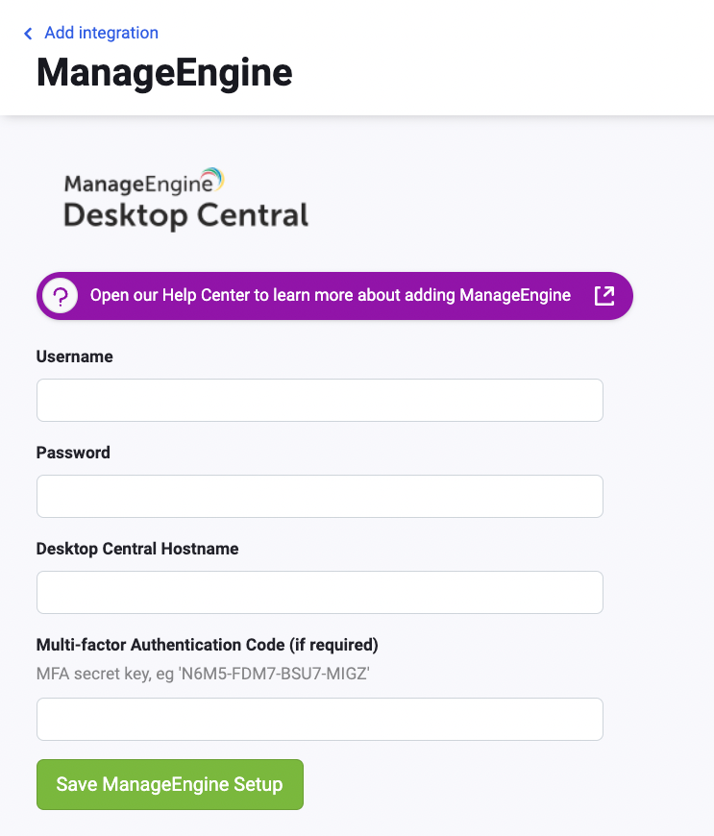The width and height of the screenshot is (714, 836).
Task: Click the back chevron beside Add integration
Action: pyautogui.click(x=28, y=33)
